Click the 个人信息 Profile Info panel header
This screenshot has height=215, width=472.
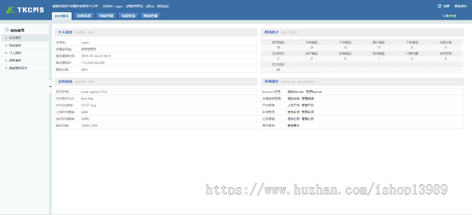[156, 32]
